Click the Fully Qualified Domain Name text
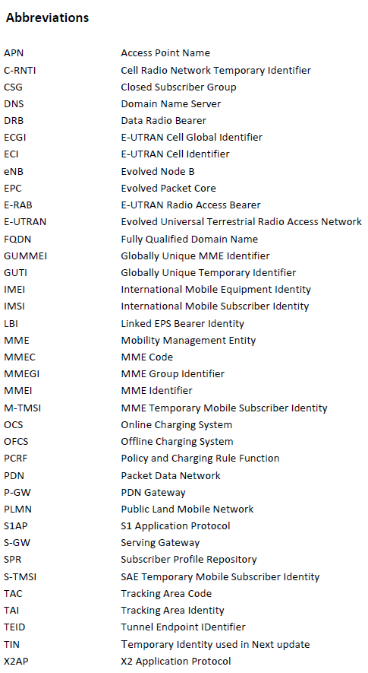368x673 pixels. [x=189, y=239]
